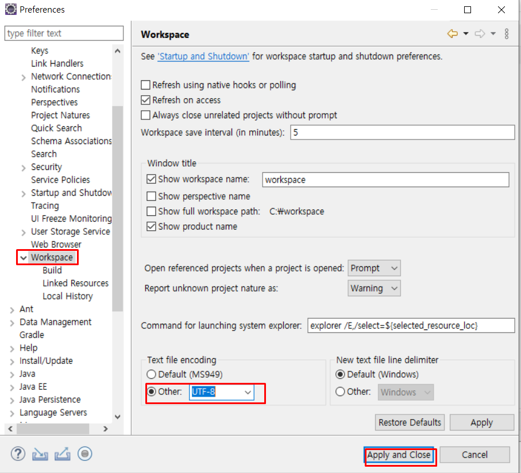
Task: Uncheck Refresh on access
Action: [145, 100]
